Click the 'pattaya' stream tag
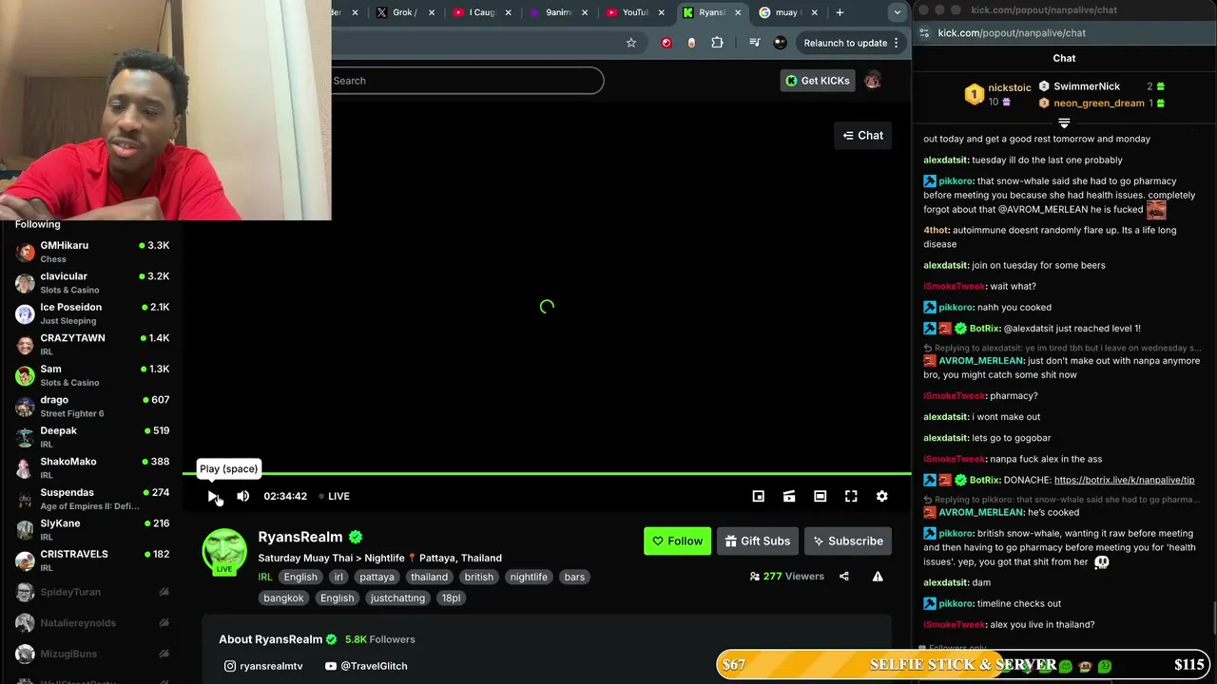1217x684 pixels. pos(377,577)
